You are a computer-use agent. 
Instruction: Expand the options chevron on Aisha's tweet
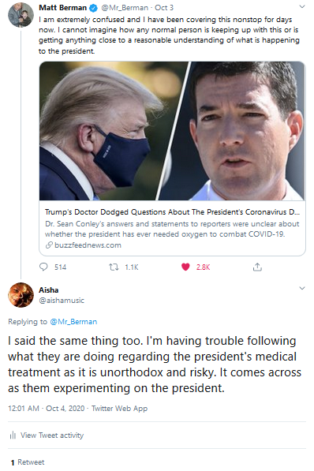point(302,288)
